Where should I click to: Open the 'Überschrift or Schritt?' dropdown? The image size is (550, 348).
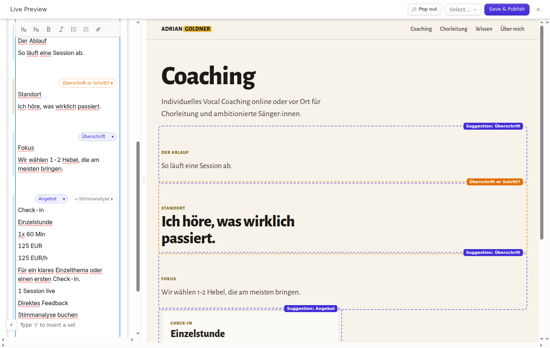pyautogui.click(x=88, y=83)
